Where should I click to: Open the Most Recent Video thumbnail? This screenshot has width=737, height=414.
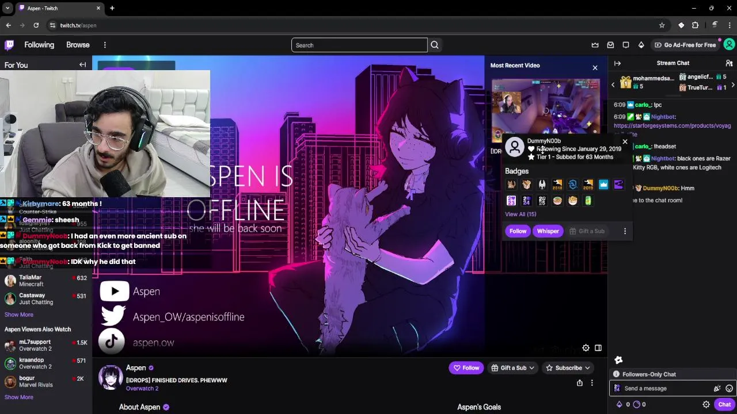(545, 109)
